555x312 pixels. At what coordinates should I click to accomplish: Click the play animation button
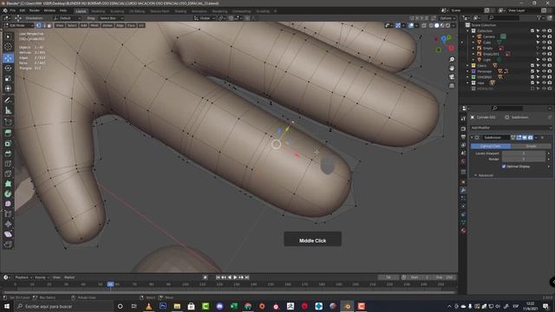point(235,277)
